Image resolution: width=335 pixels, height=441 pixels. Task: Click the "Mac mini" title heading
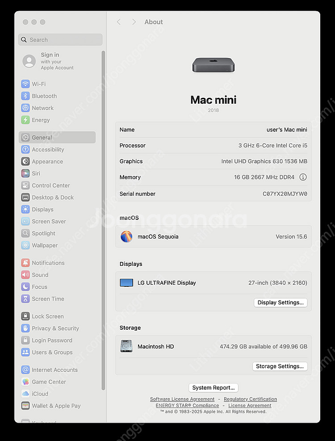tap(214, 100)
